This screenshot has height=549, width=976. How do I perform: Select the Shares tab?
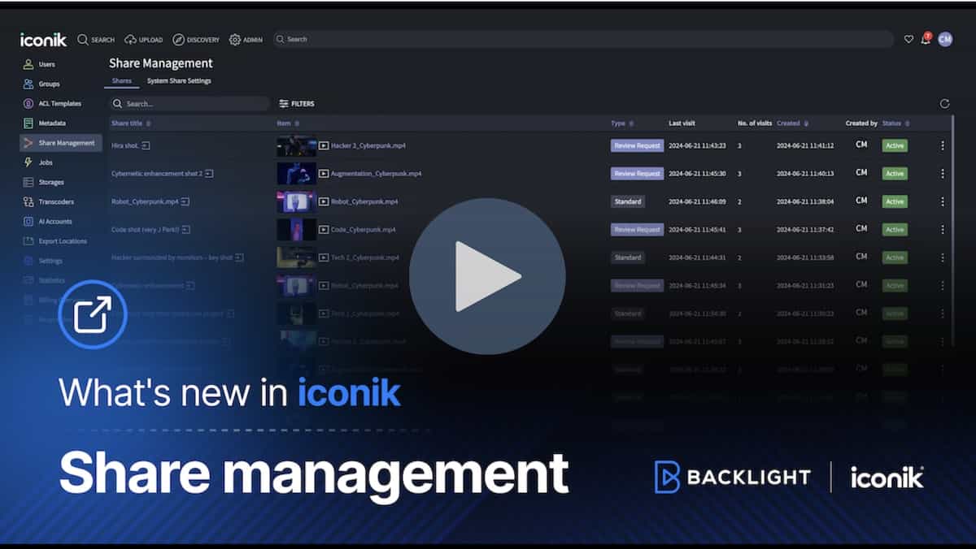(x=121, y=81)
